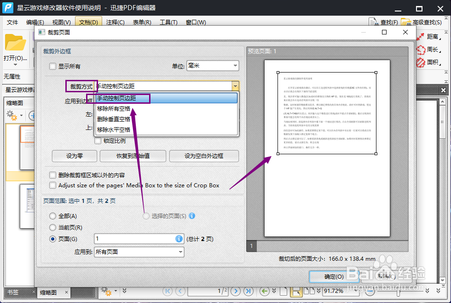This screenshot has height=303, width=451.
Task: Open thumbnail panel gear options
Action: (12, 115)
